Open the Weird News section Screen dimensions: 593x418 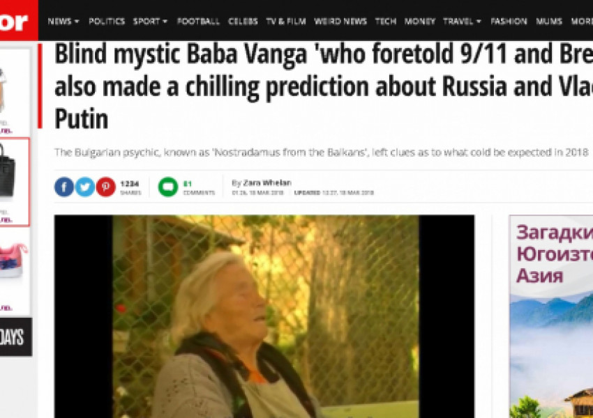click(340, 22)
